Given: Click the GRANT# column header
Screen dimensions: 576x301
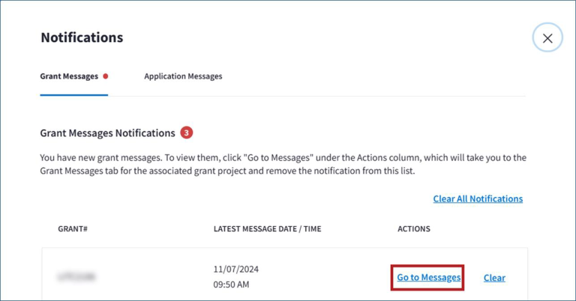Looking at the screenshot, I should click(73, 229).
